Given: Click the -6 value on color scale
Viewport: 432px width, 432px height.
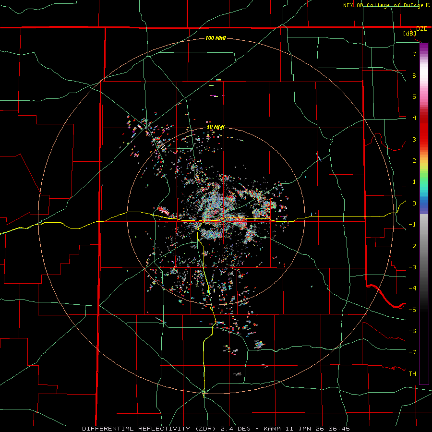Looking at the screenshot, I should pyautogui.click(x=412, y=331).
